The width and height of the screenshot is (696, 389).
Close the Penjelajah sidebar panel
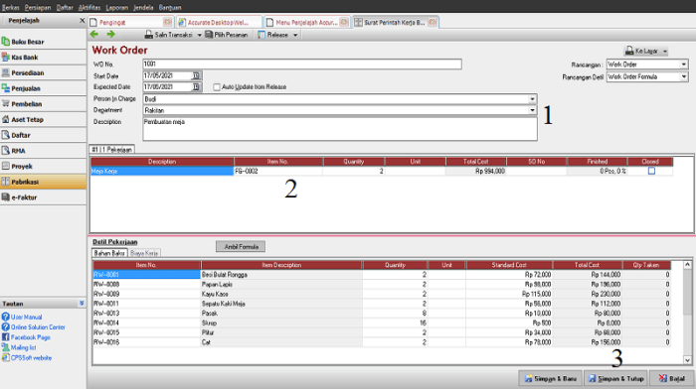[82, 21]
